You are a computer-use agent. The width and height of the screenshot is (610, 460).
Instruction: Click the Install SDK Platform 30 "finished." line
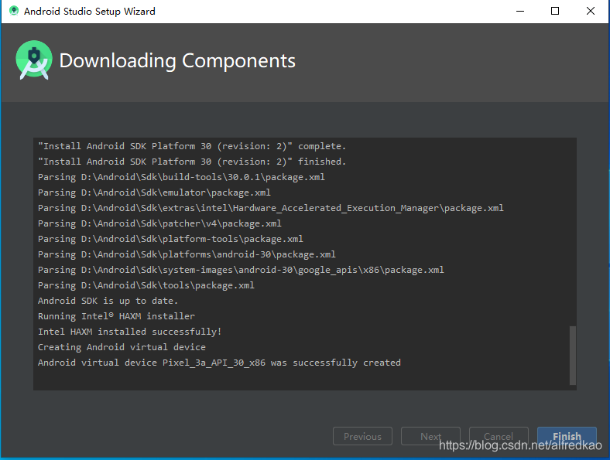[192, 162]
